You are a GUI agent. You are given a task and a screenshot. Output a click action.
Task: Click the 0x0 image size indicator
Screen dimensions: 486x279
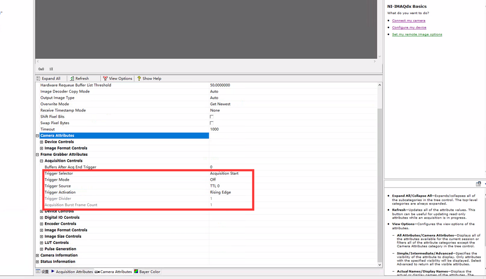41,69
